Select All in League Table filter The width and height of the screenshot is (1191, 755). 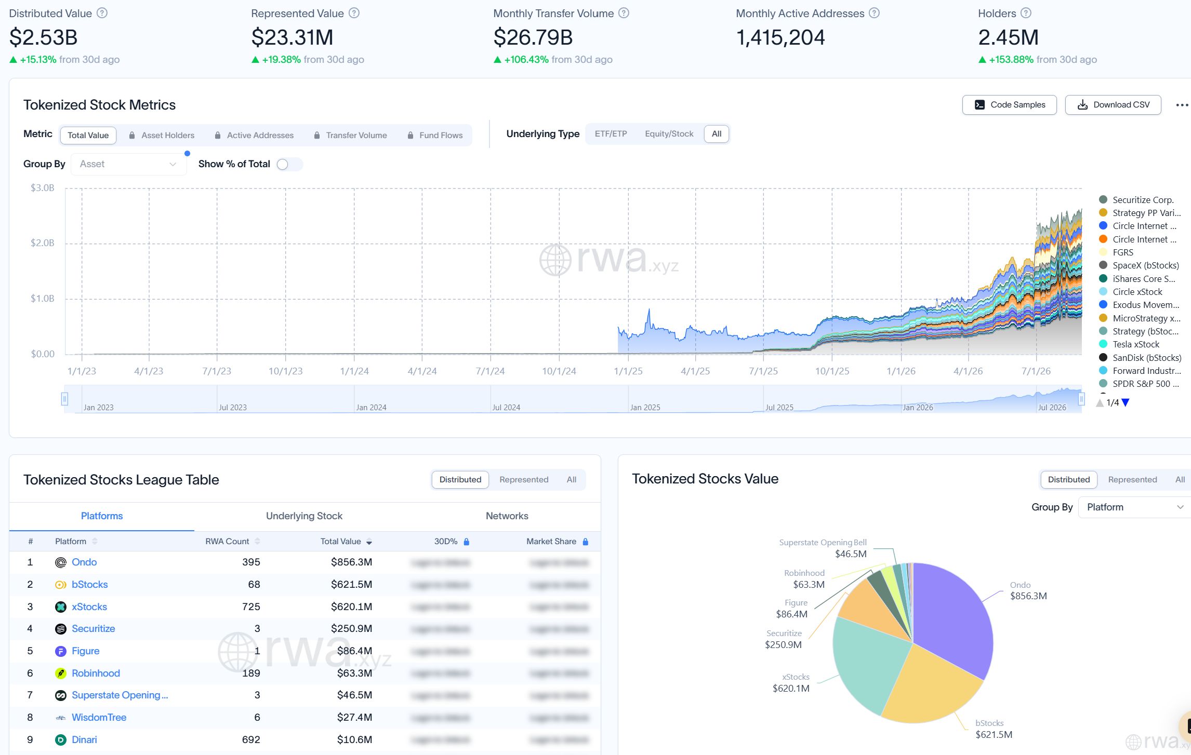pyautogui.click(x=571, y=480)
